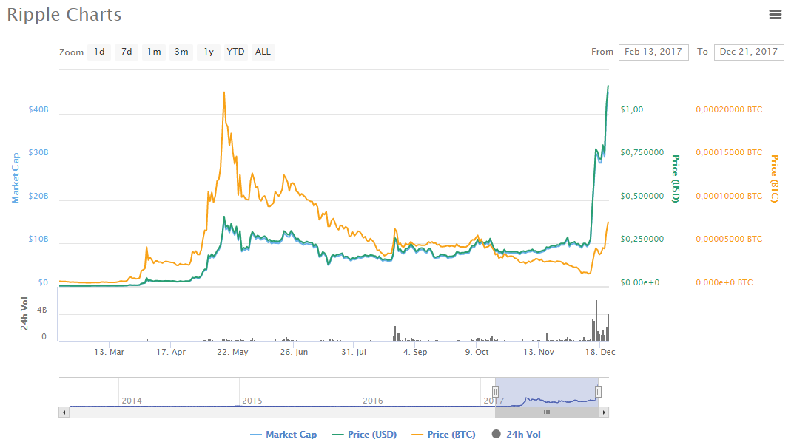Click the Price (BTC) axis title

tap(774, 178)
